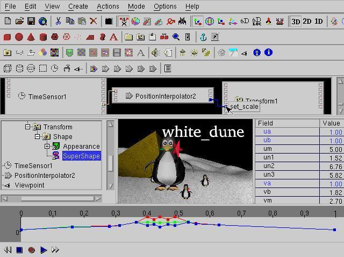Select the um field value 5.00

pyautogui.click(x=332, y=149)
